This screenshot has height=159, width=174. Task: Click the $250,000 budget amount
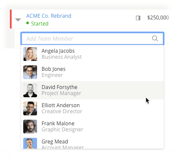158,18
